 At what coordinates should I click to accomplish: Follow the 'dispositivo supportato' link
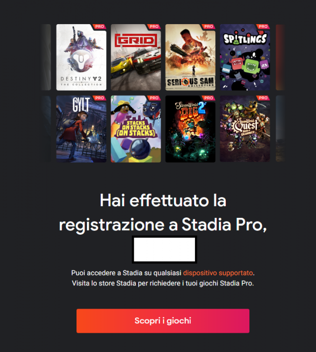pyautogui.click(x=218, y=273)
